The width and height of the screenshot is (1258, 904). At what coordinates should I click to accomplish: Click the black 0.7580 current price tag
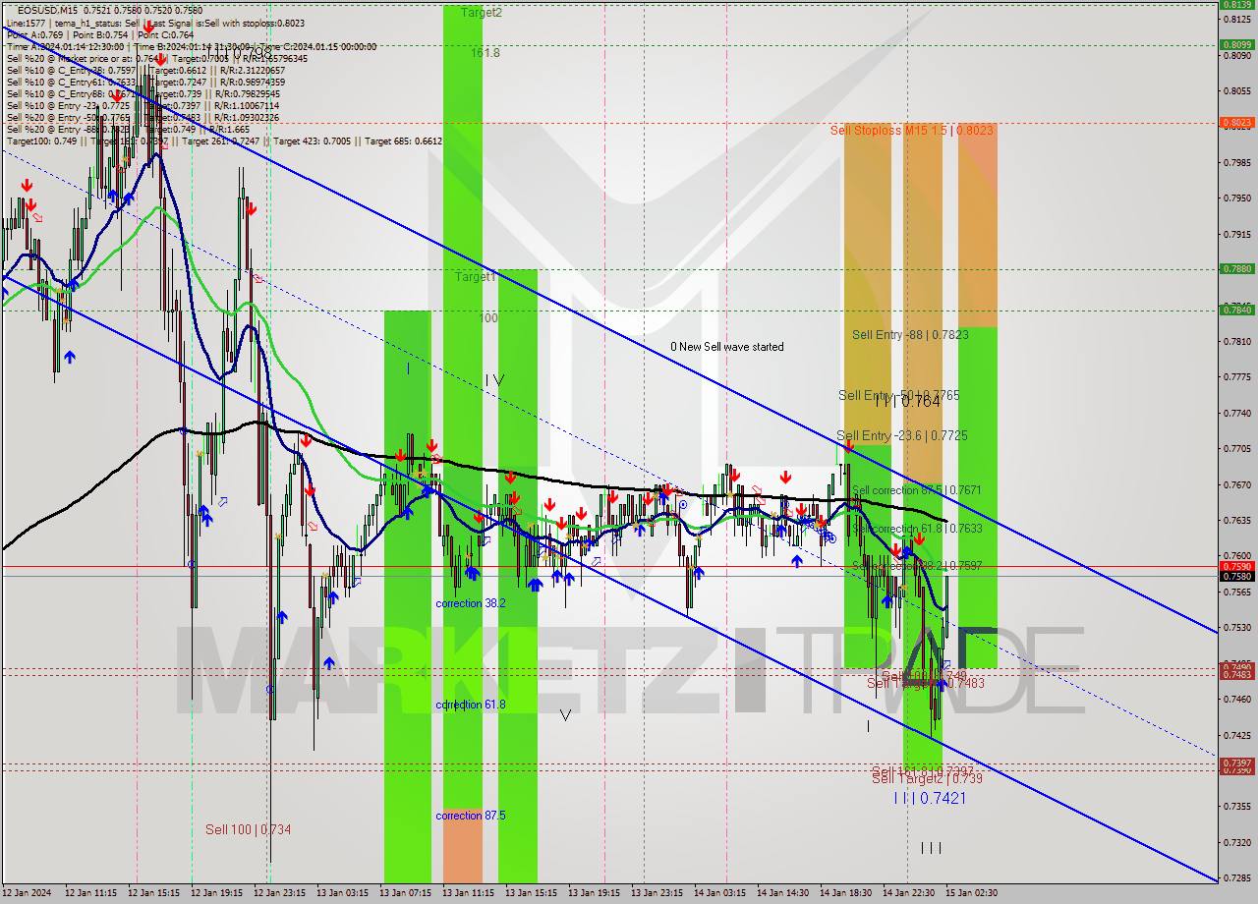tap(1236, 576)
